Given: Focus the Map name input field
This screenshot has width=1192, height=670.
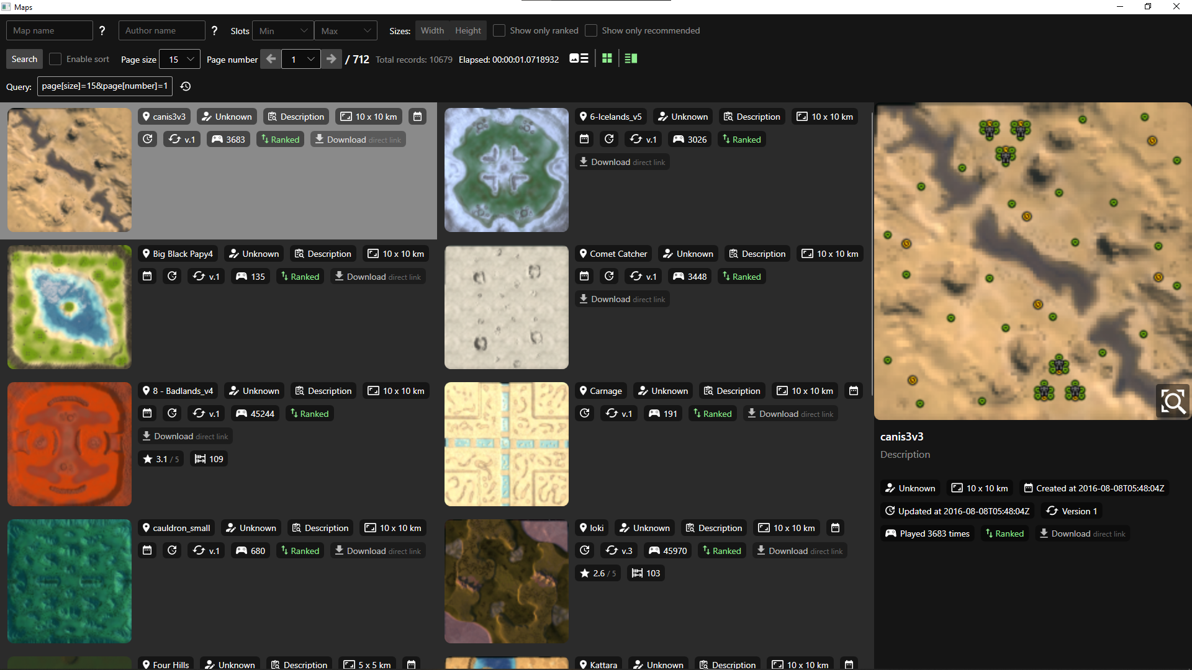Looking at the screenshot, I should (50, 30).
